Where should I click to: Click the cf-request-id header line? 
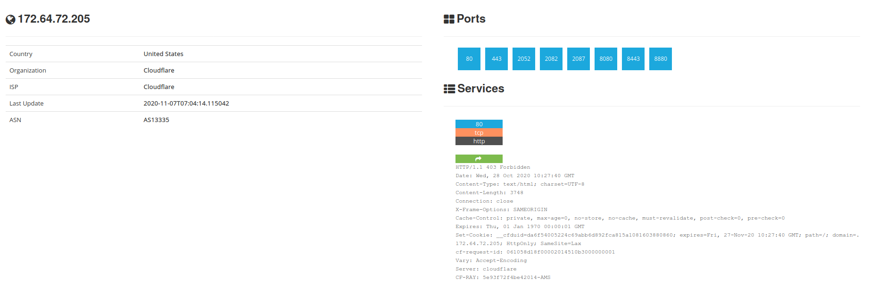(535, 252)
